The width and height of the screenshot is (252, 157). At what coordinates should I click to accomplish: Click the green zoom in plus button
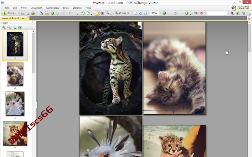[x=187, y=13]
